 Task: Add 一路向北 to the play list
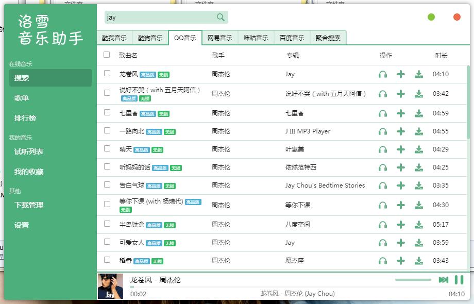(400, 131)
